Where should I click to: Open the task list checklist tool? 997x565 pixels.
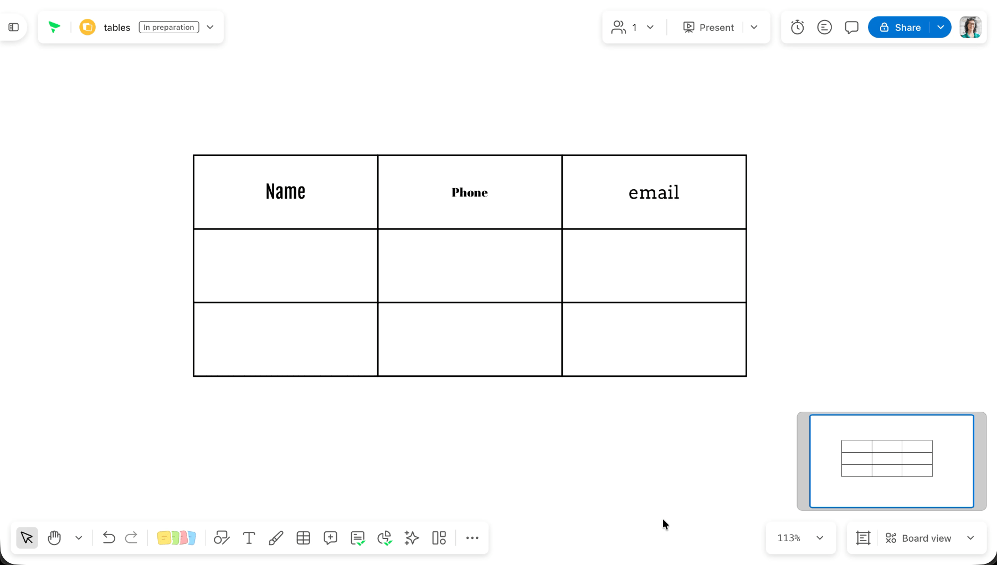(358, 538)
